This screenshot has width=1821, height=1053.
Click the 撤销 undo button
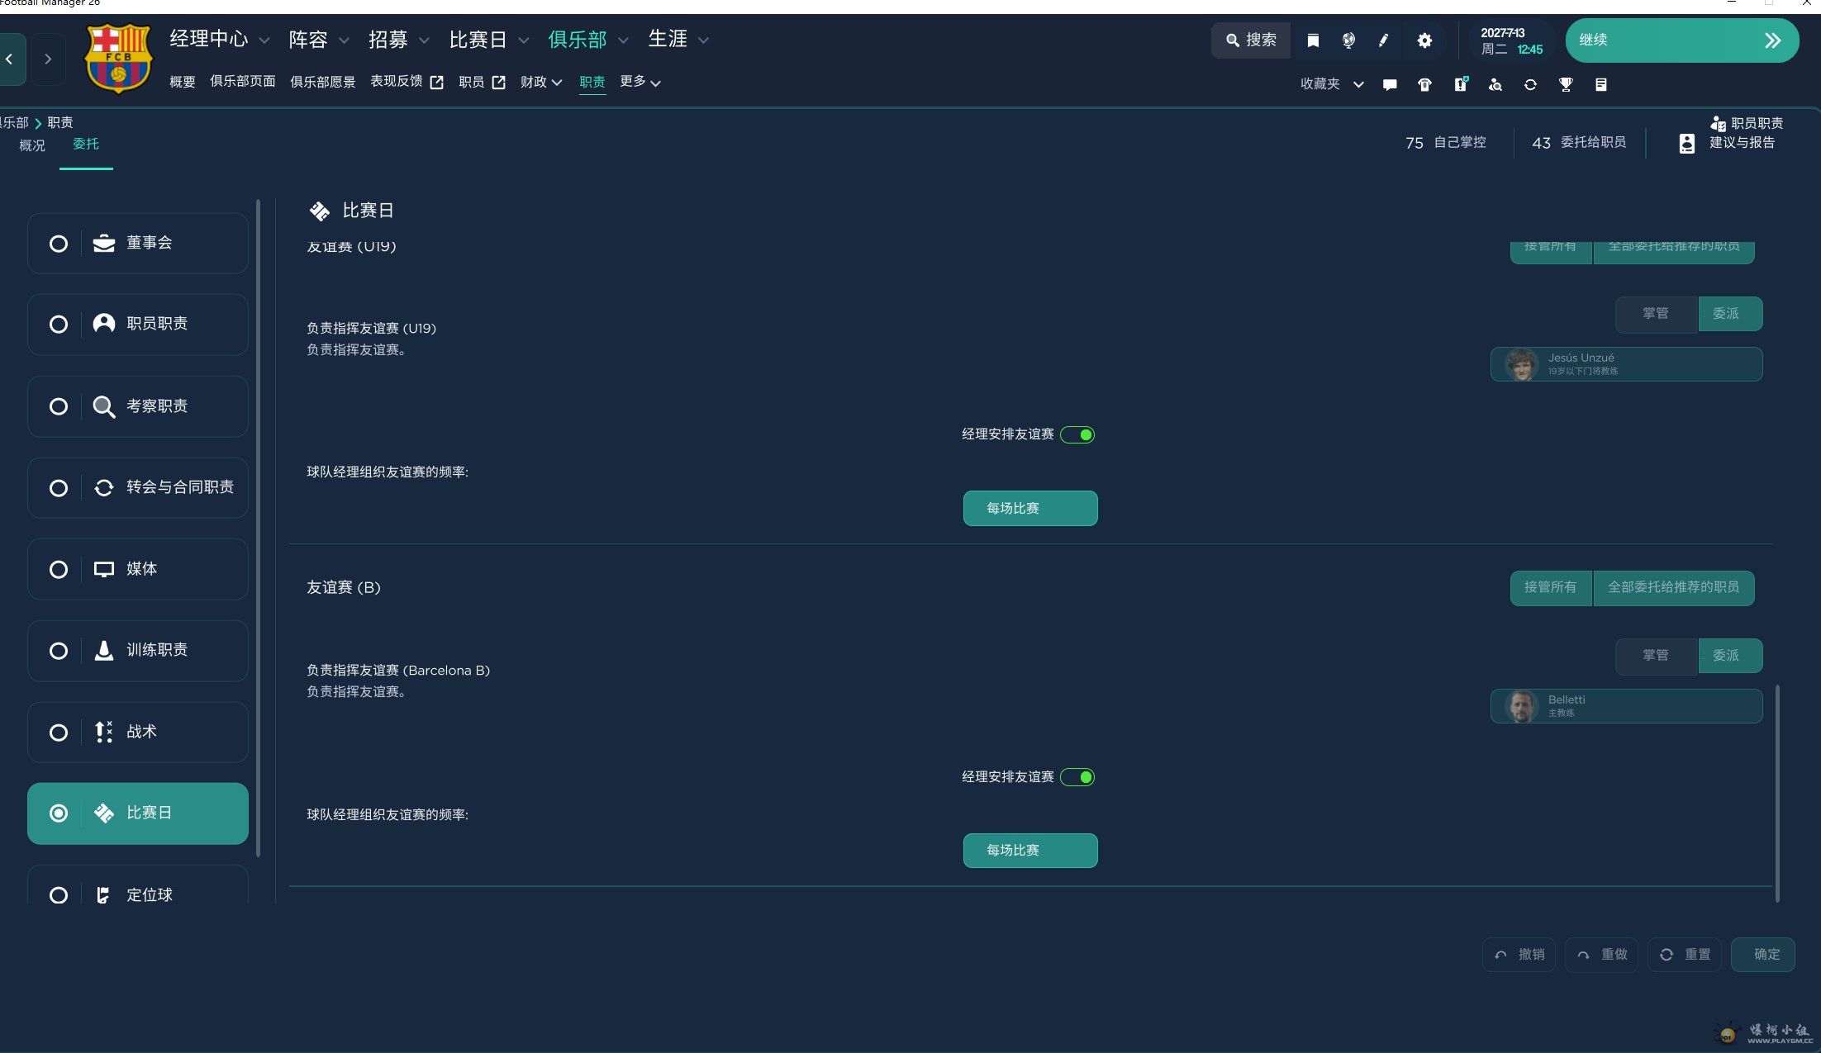[1519, 955]
